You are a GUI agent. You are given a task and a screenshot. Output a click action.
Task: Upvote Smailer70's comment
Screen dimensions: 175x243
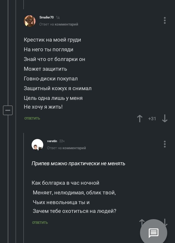140,118
